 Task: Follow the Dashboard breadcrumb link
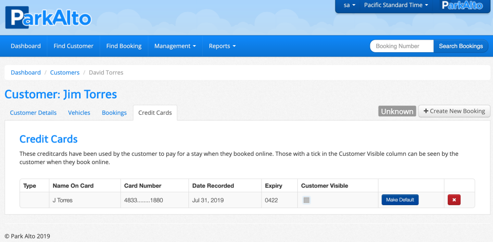click(x=26, y=72)
